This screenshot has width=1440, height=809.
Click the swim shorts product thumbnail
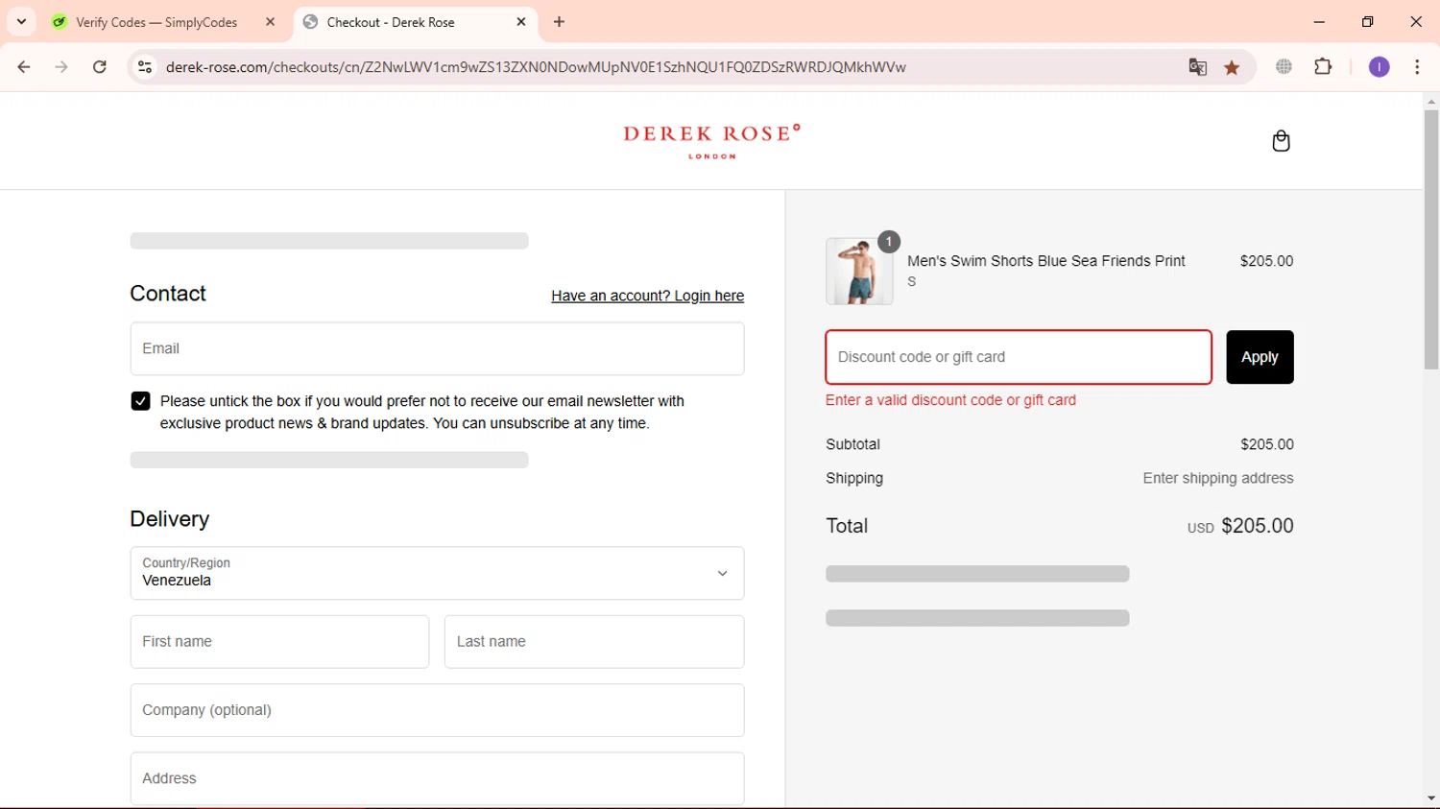[859, 272]
